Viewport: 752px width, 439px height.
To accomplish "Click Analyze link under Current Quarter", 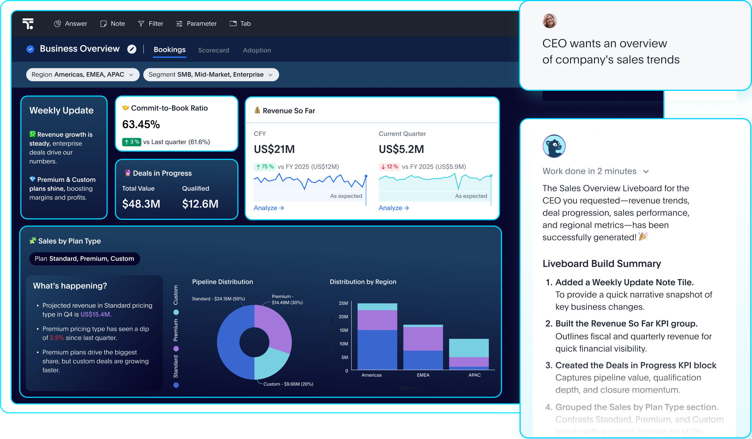I will tap(394, 208).
